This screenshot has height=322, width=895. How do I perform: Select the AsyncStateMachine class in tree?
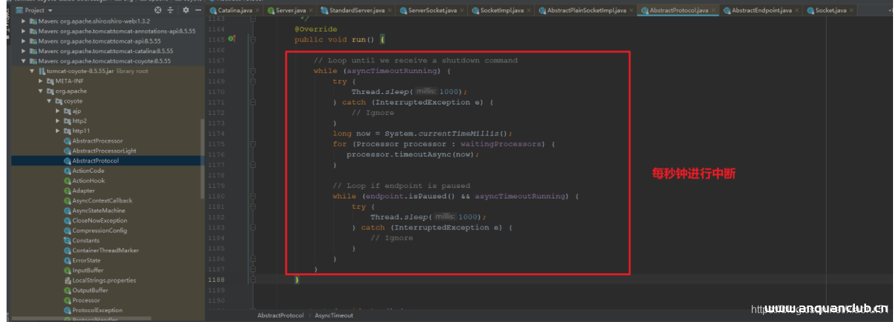[x=98, y=210]
